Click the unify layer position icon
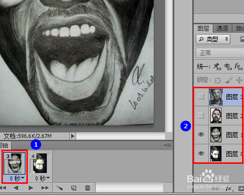 pyautogui.click(x=217, y=66)
